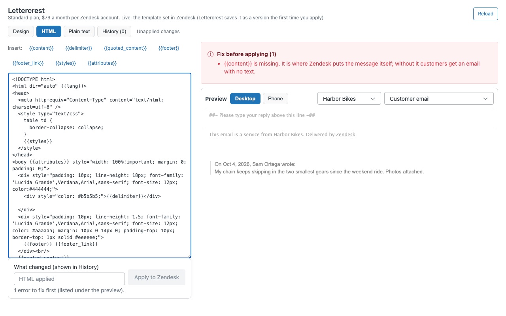Insert the {{content}} placeholder
The height and width of the screenshot is (316, 506).
tap(42, 48)
